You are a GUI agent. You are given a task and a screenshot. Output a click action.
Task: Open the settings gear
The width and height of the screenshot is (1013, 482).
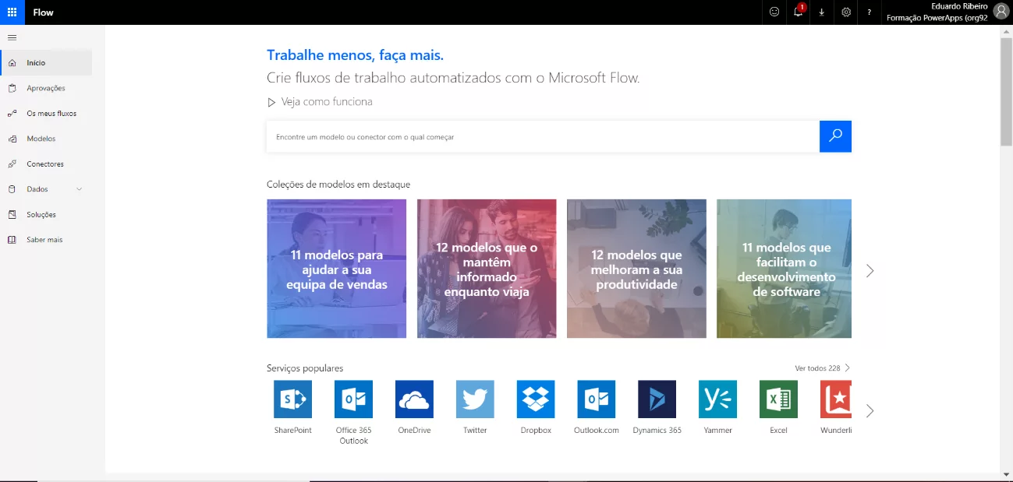coord(846,12)
